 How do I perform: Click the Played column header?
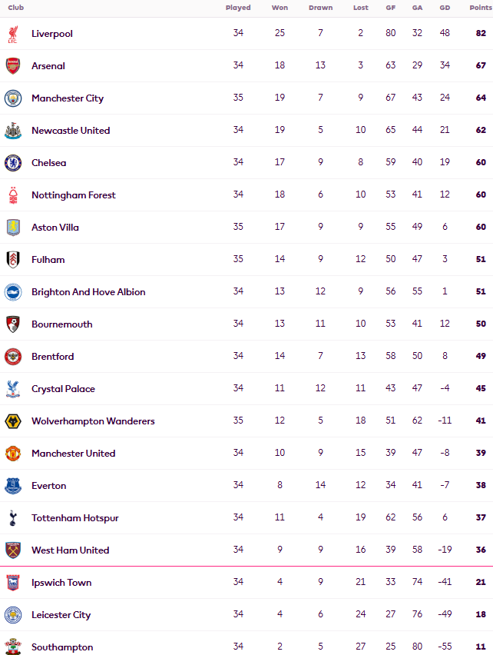click(x=238, y=8)
